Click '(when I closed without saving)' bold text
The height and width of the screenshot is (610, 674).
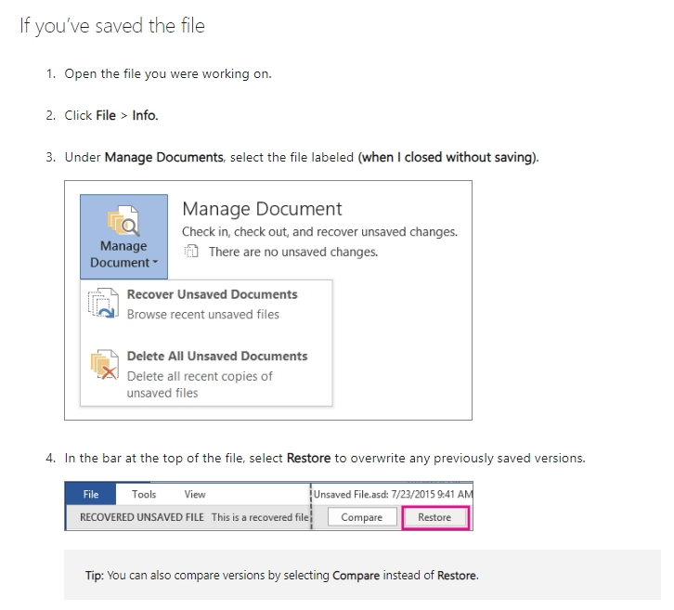[x=447, y=157]
